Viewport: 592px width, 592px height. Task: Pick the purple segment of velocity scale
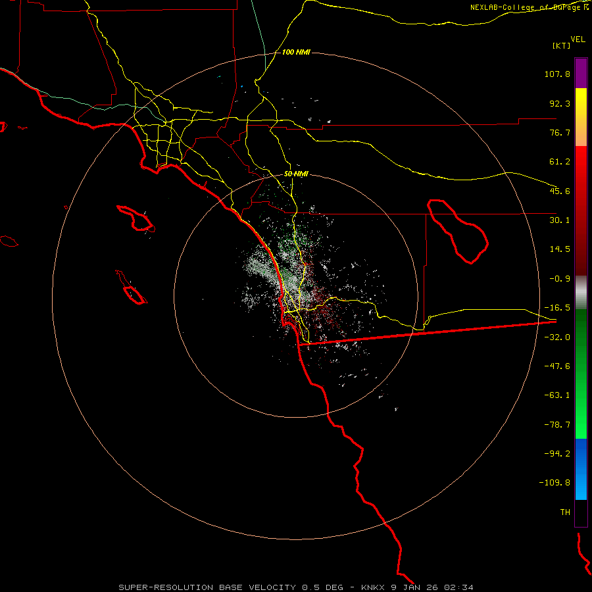(x=581, y=73)
